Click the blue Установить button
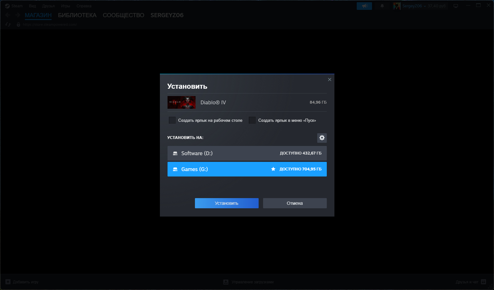The image size is (494, 290). [227, 203]
